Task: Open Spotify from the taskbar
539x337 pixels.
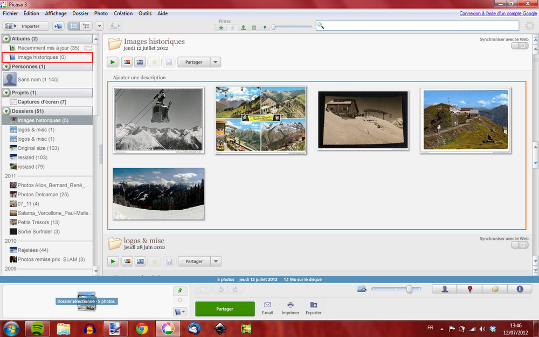Action: tap(38, 329)
